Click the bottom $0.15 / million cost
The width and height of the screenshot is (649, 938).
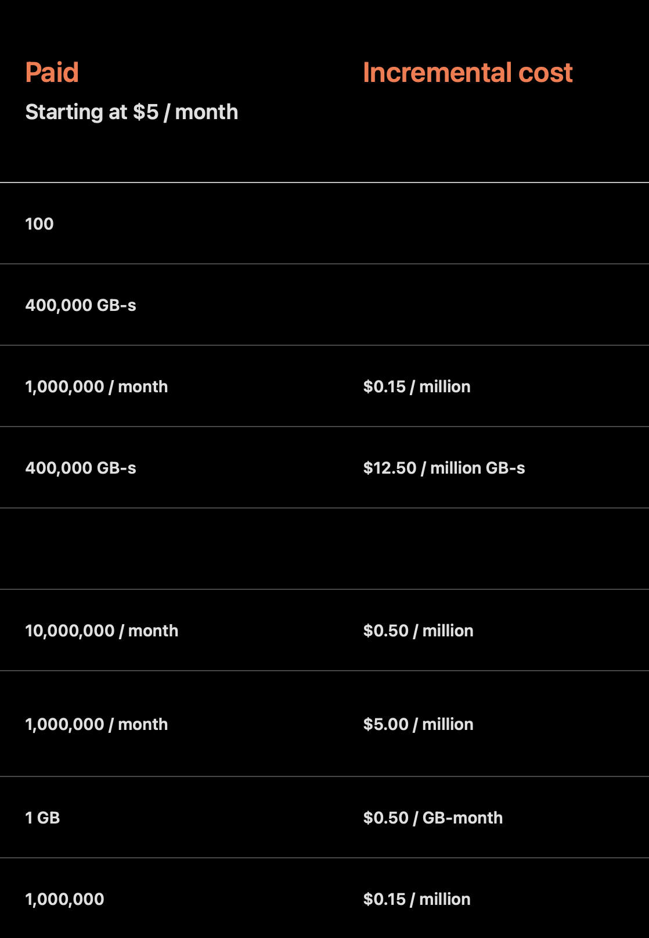point(417,899)
